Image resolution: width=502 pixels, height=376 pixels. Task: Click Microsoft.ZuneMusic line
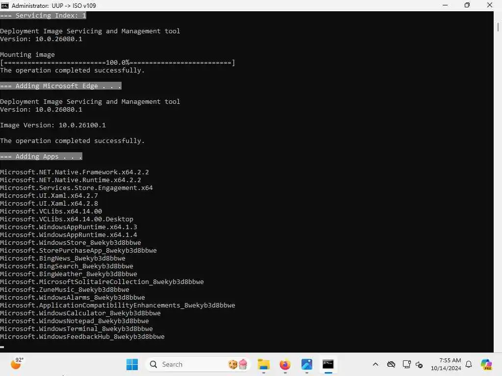(x=65, y=289)
